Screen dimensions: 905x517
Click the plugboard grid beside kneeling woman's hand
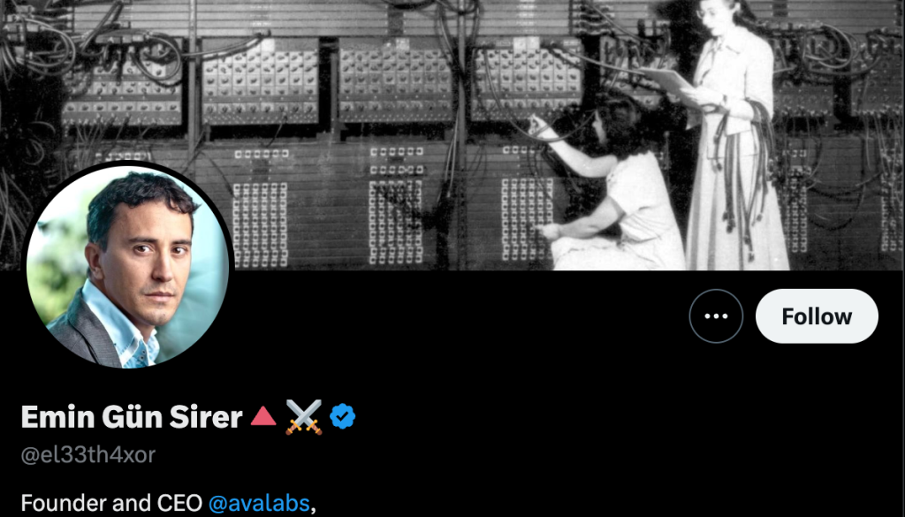coord(527,219)
